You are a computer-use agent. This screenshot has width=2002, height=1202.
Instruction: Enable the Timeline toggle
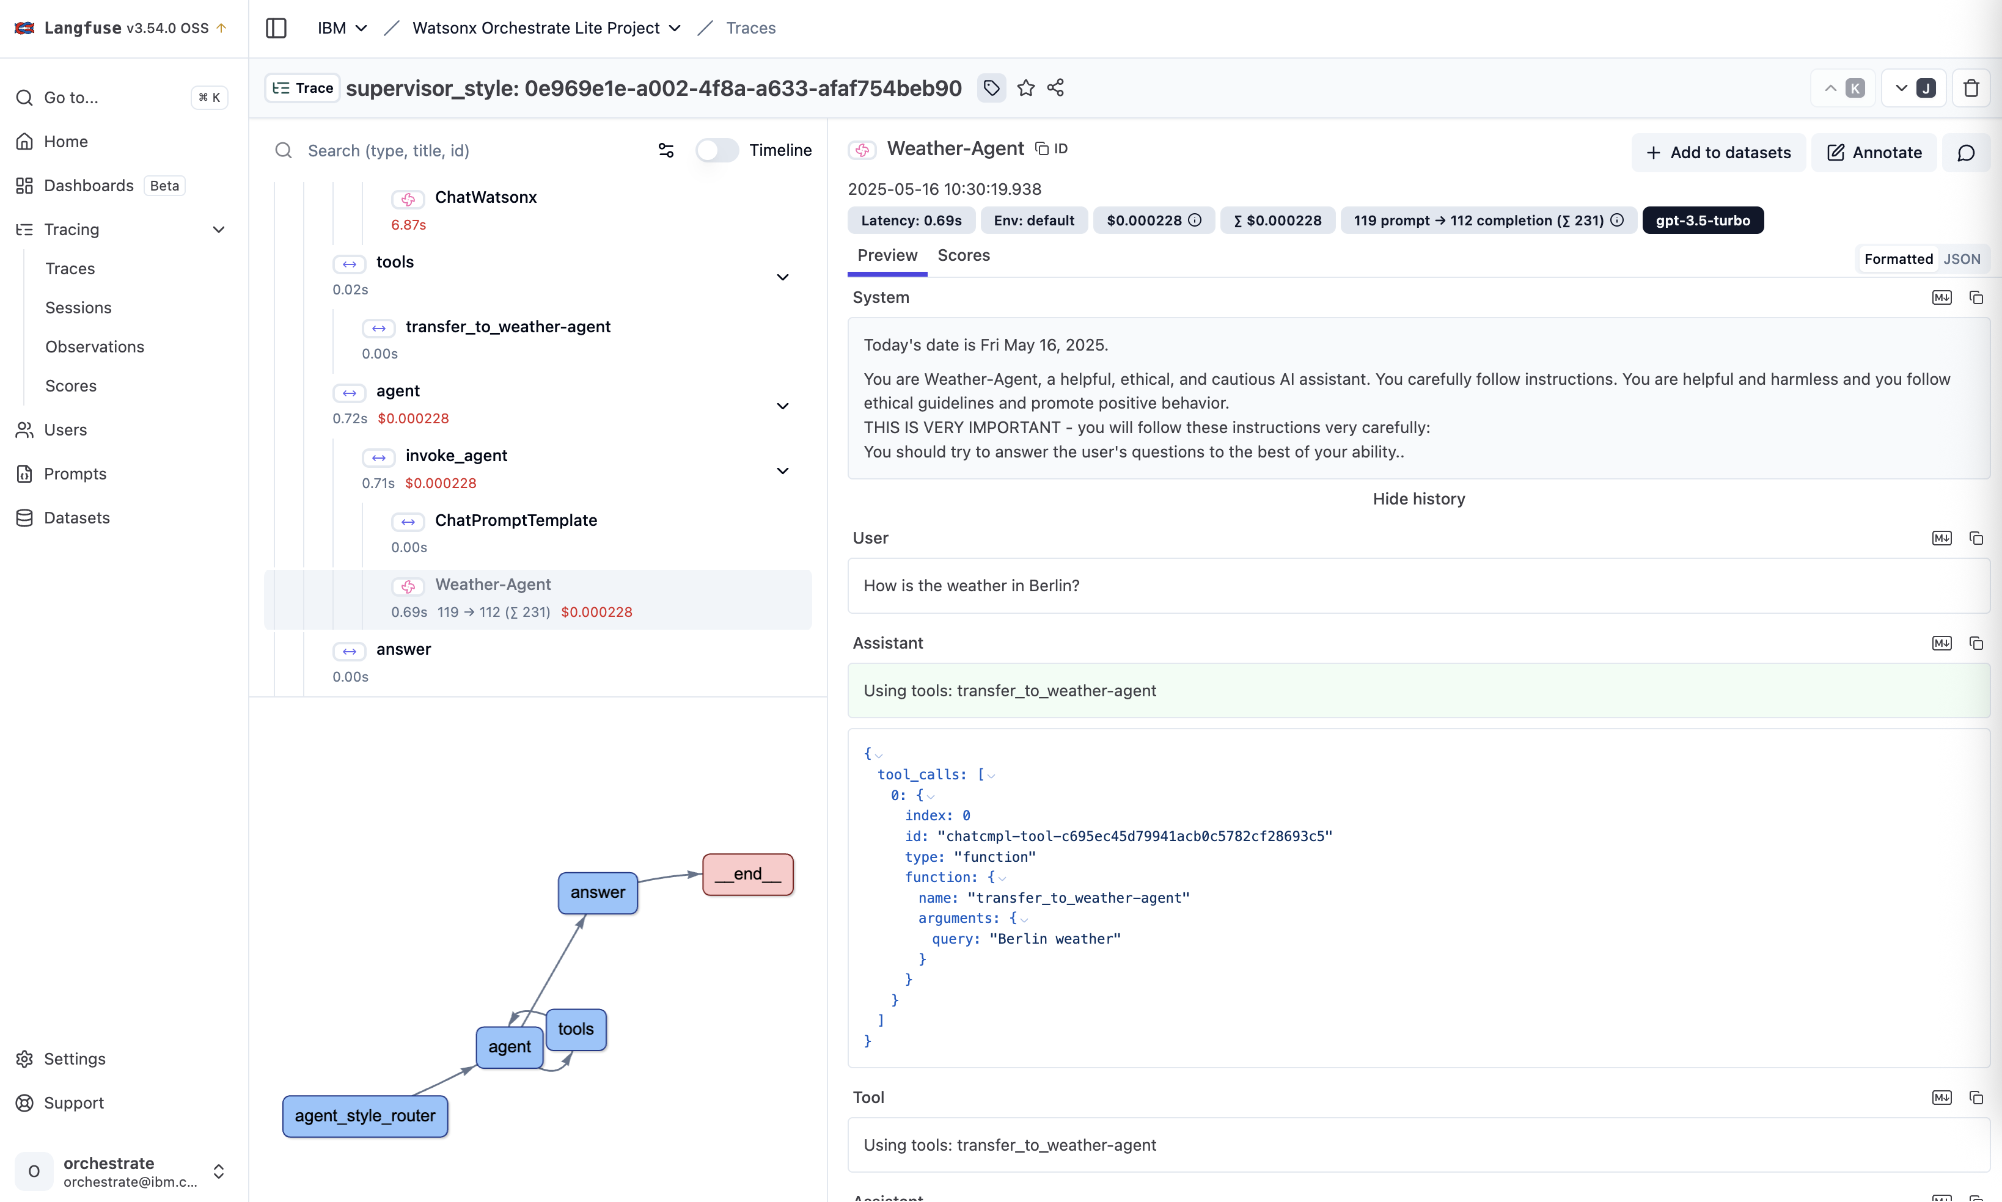(x=716, y=150)
